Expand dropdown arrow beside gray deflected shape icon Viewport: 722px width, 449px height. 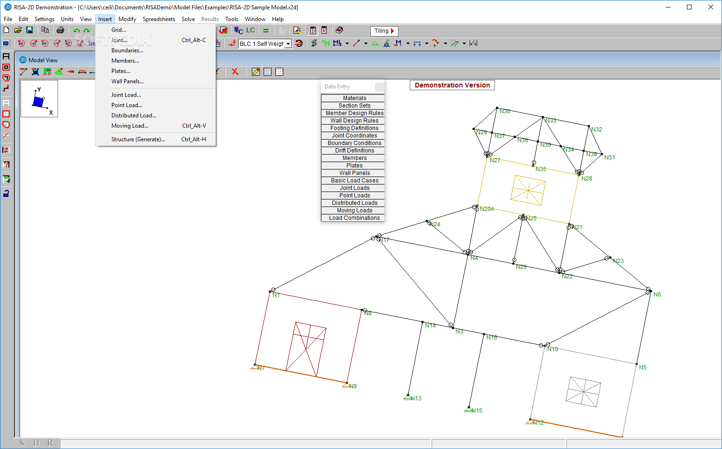(464, 43)
